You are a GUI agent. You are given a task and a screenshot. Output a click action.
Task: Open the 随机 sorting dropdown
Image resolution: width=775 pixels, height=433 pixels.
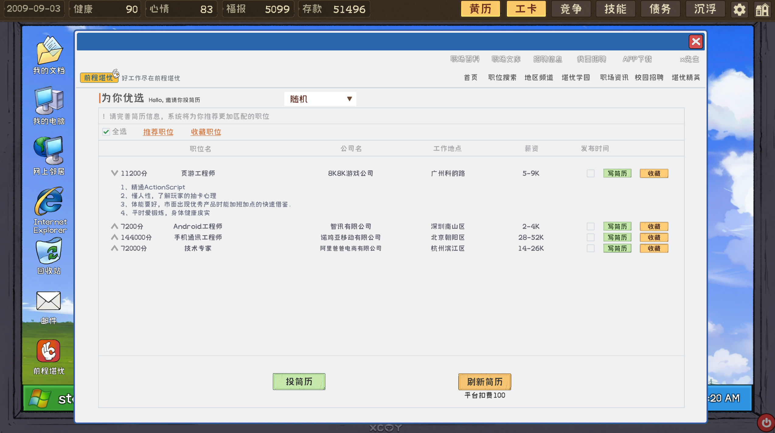(x=320, y=99)
